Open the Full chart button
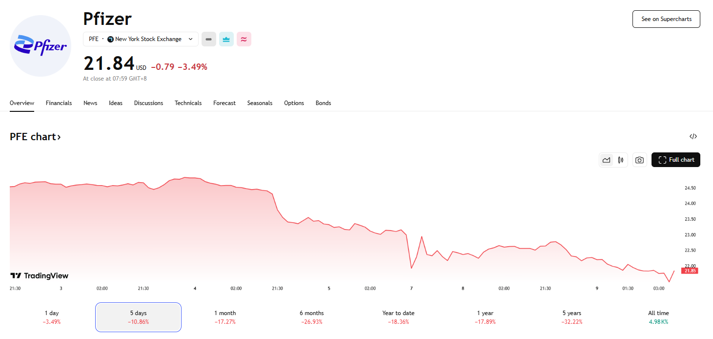 (676, 160)
